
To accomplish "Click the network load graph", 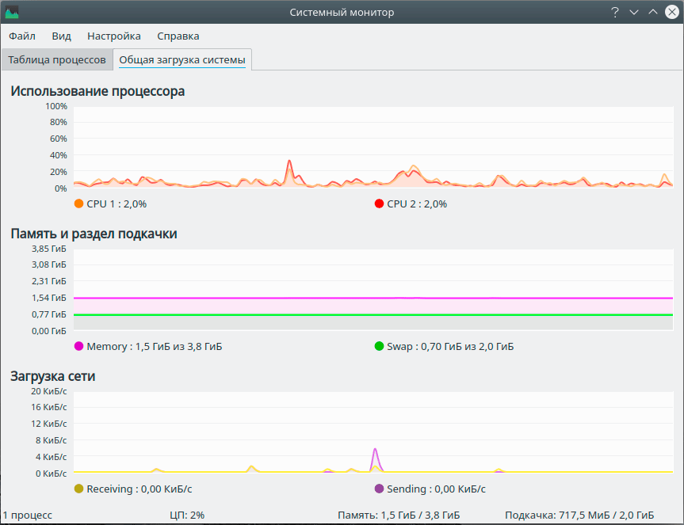I will (x=373, y=432).
